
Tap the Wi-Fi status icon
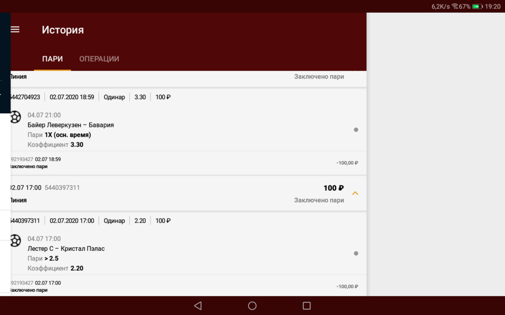pyautogui.click(x=455, y=7)
